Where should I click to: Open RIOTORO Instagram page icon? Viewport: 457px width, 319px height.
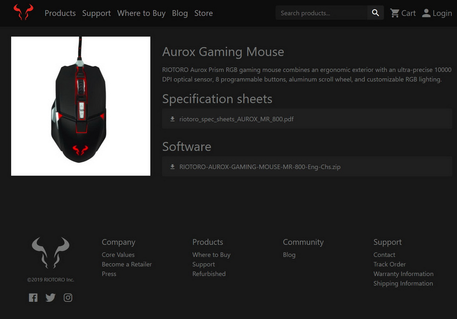tap(68, 298)
